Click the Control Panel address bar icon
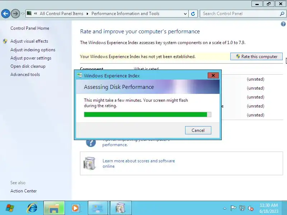The height and width of the screenshot is (215, 287). tap(29, 13)
